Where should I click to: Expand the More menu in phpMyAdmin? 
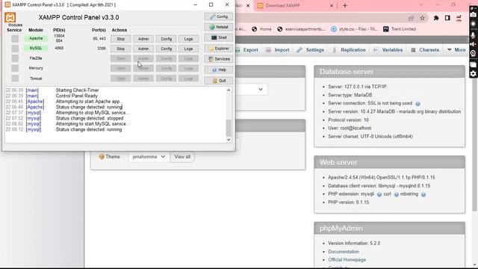point(456,50)
